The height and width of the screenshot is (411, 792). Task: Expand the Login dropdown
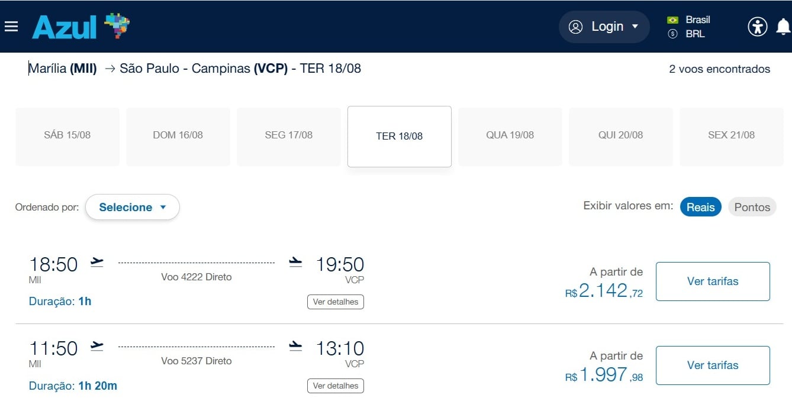tap(604, 27)
